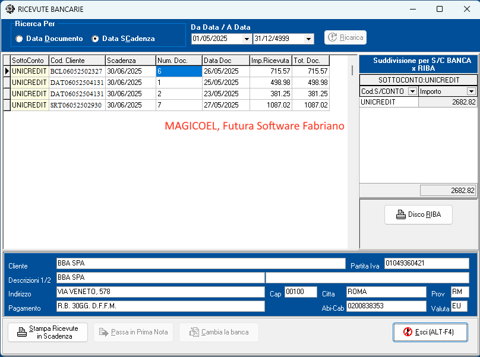This screenshot has height=357, width=480.
Task: Click the Esci (ALT-F4) button
Action: (431, 332)
